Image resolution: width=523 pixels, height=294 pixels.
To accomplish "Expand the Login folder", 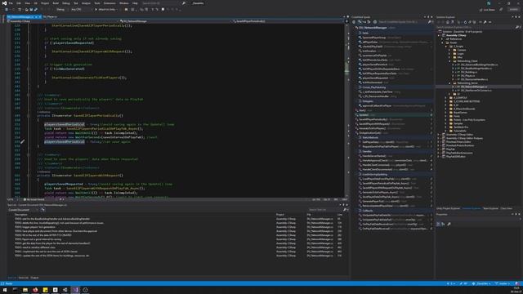I will 449,54.
